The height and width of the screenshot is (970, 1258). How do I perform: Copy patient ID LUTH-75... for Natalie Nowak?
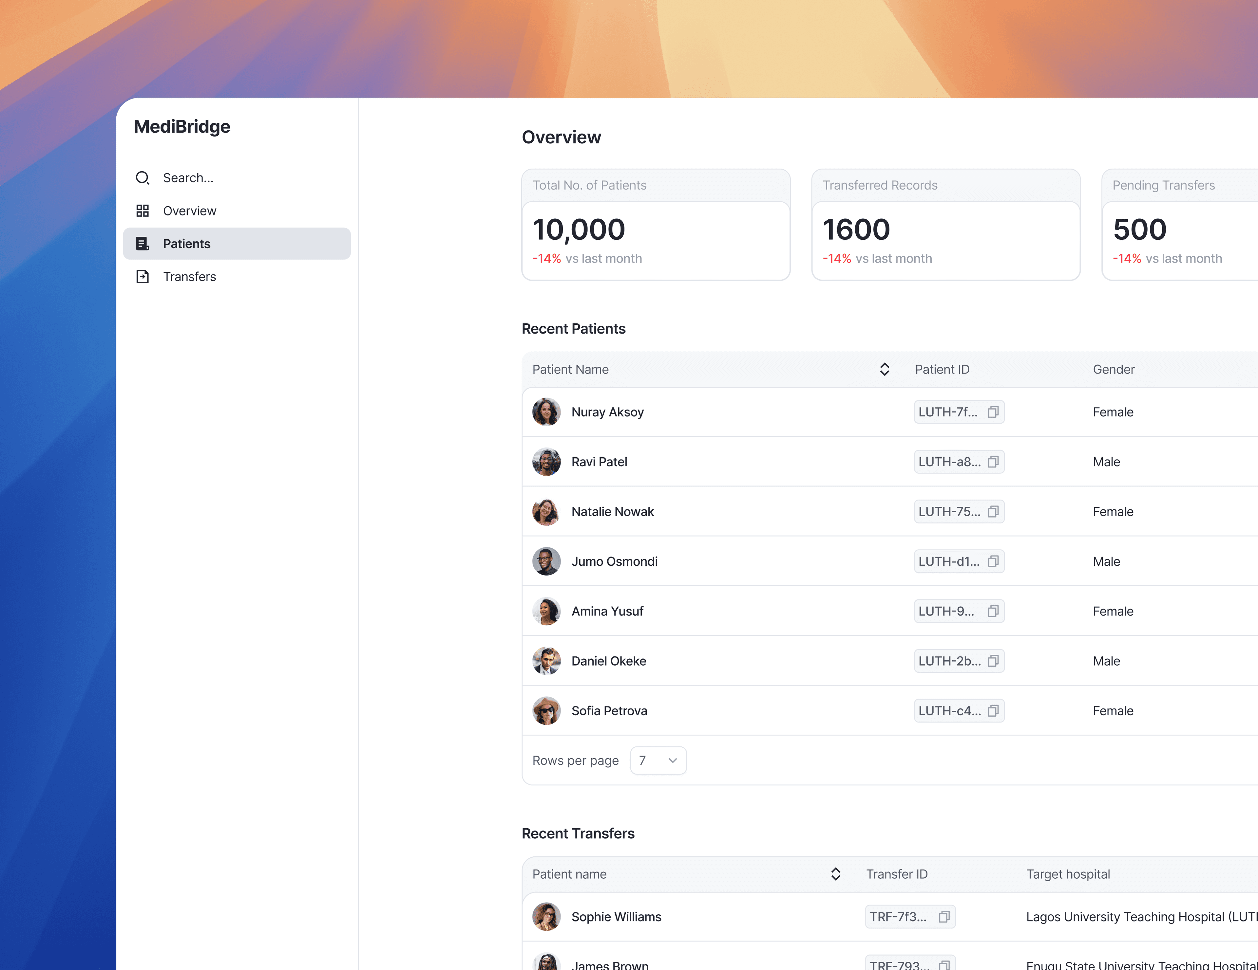[993, 512]
